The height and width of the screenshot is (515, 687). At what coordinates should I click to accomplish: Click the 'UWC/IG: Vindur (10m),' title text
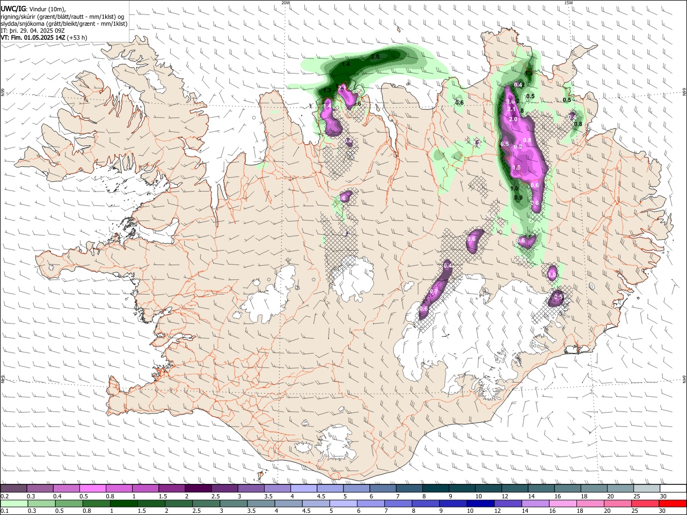tap(33, 9)
